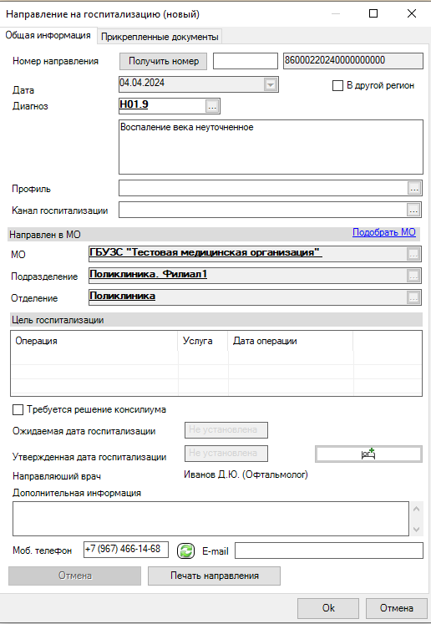Enable the В другой регион checkbox
This screenshot has width=431, height=624.
coord(337,85)
